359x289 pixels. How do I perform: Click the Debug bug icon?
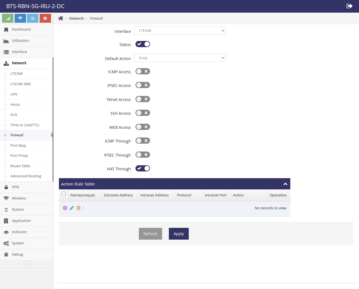click(6, 254)
